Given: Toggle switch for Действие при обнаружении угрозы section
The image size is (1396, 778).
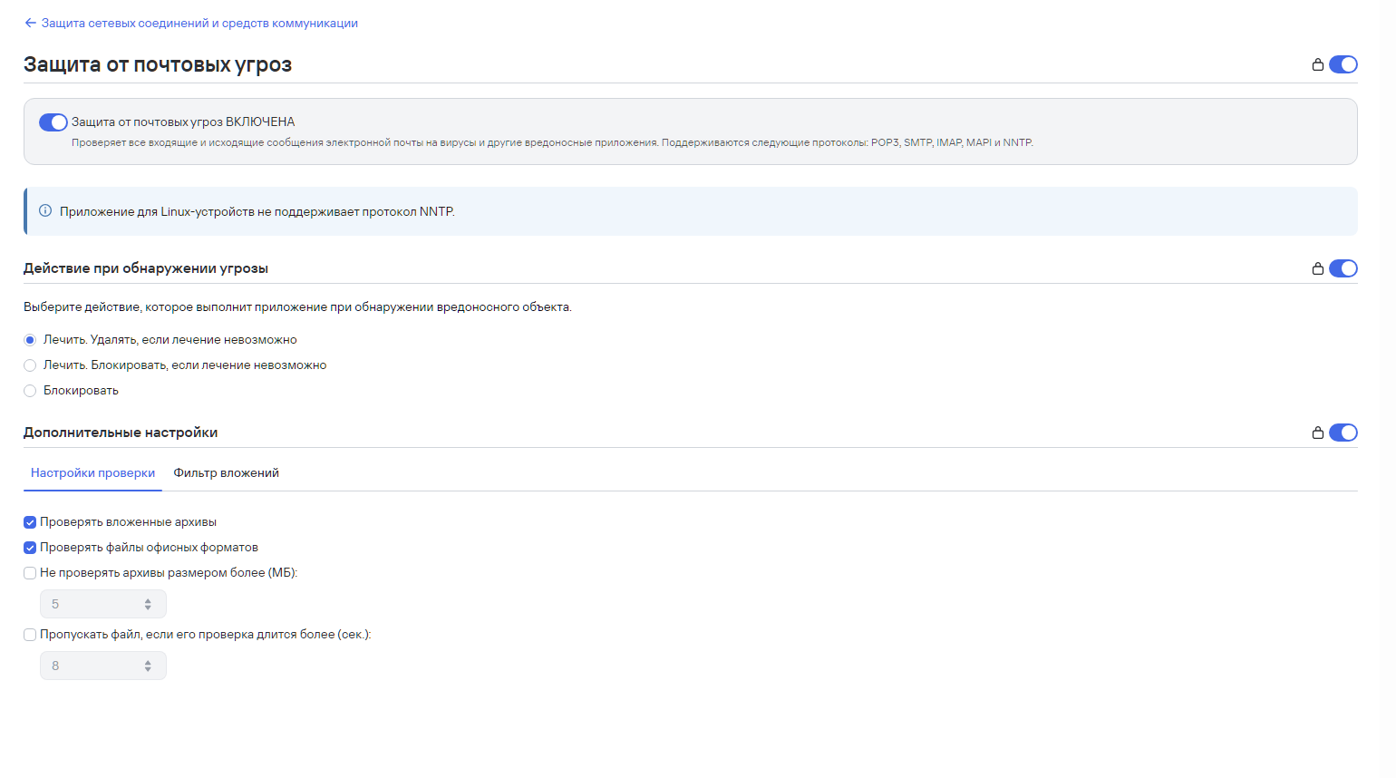Looking at the screenshot, I should click(1343, 268).
